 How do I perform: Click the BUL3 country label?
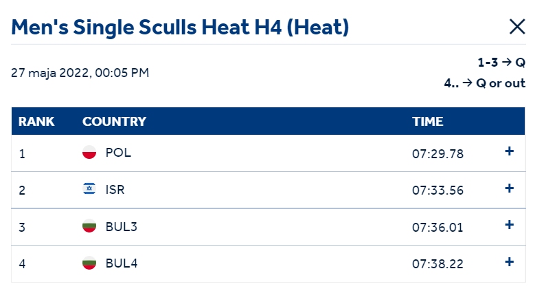pyautogui.click(x=122, y=227)
